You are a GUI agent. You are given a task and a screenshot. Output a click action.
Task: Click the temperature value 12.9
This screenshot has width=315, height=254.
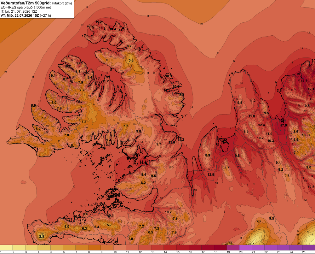(211, 174)
